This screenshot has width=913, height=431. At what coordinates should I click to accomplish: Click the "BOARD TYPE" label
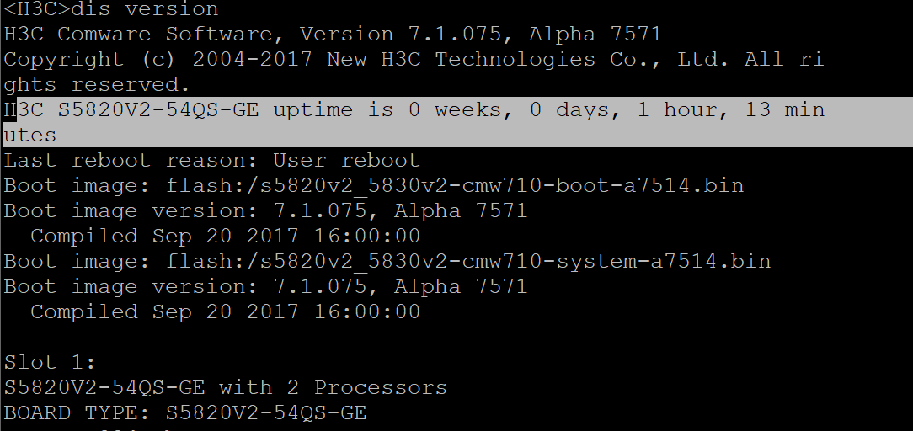pos(77,413)
